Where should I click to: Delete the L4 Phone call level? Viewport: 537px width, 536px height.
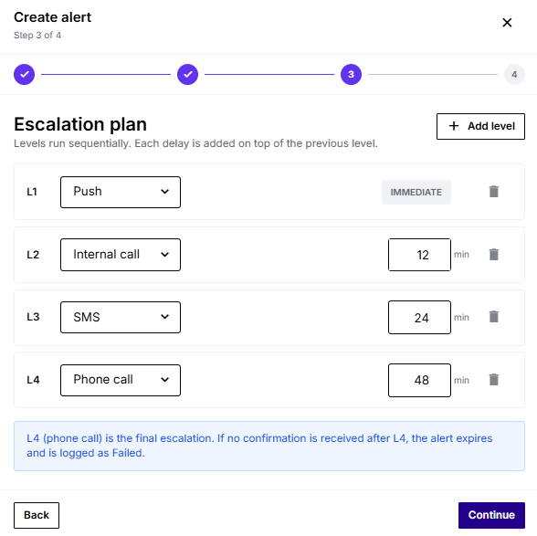tap(493, 380)
